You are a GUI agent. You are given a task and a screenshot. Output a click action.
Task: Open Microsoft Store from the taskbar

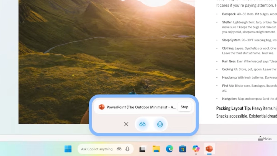[183, 149]
